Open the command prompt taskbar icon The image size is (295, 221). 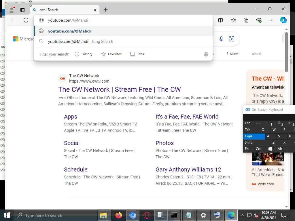174,215
